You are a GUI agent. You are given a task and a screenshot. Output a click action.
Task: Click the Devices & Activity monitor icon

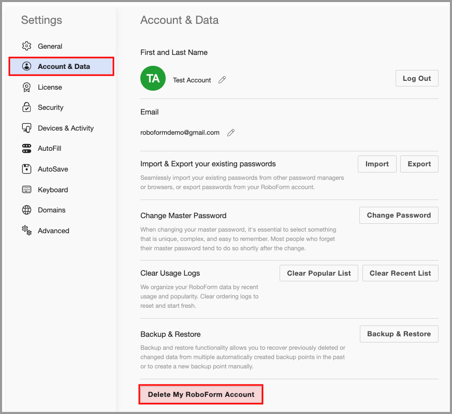26,128
